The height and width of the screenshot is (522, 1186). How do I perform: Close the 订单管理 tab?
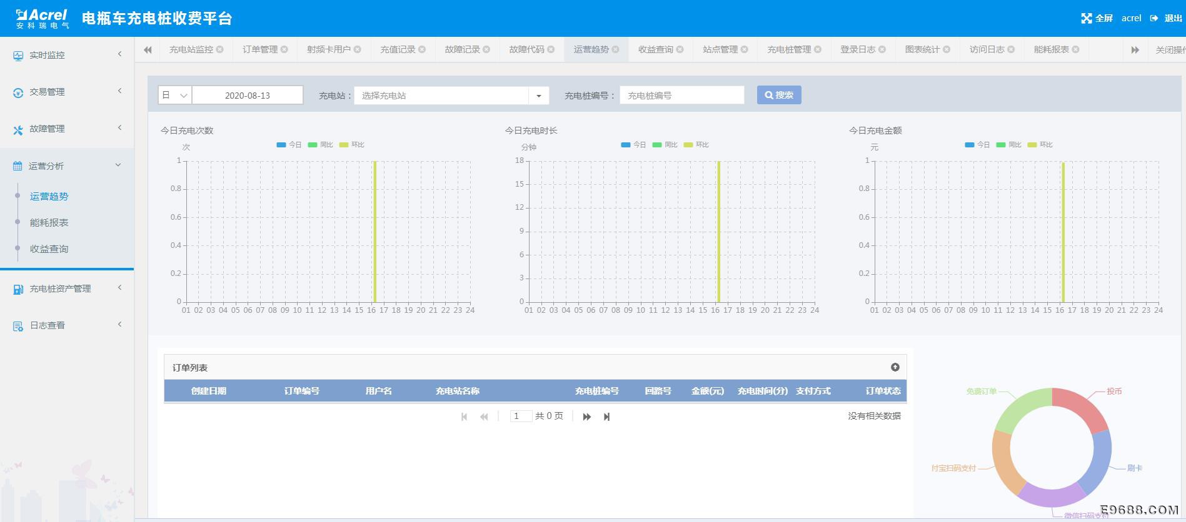click(x=284, y=49)
